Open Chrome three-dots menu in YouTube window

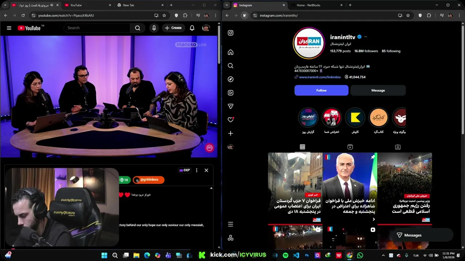(215, 16)
